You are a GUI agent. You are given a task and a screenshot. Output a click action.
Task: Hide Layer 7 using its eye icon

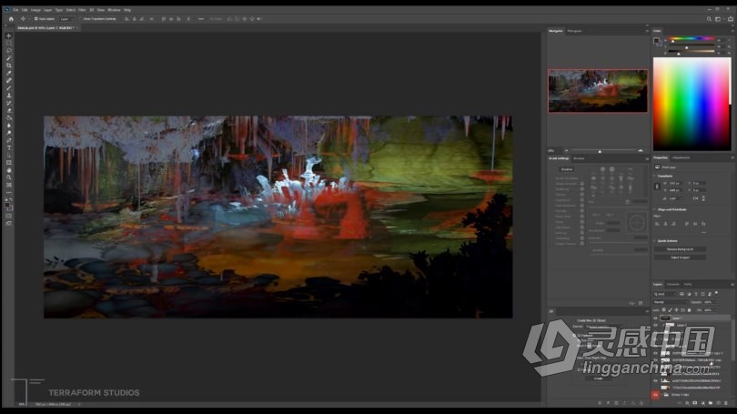[656, 318]
